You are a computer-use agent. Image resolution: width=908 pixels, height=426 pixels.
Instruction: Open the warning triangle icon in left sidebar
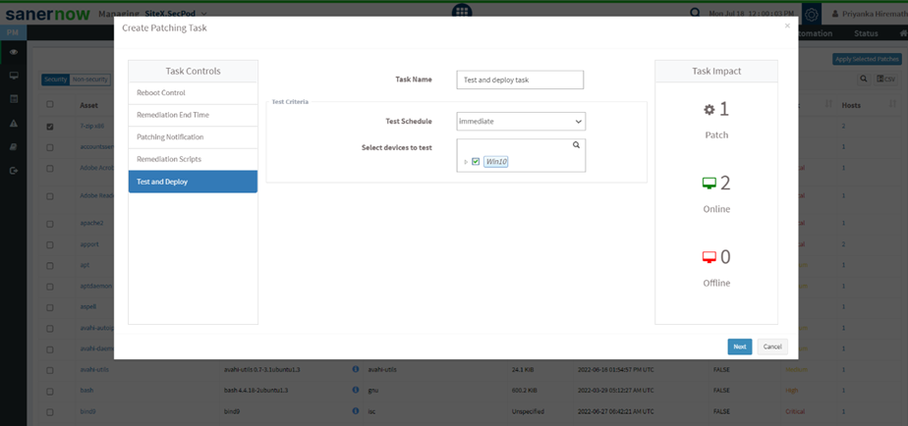[14, 124]
